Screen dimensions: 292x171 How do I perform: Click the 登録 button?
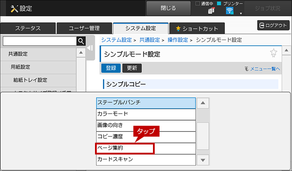pos(111,68)
